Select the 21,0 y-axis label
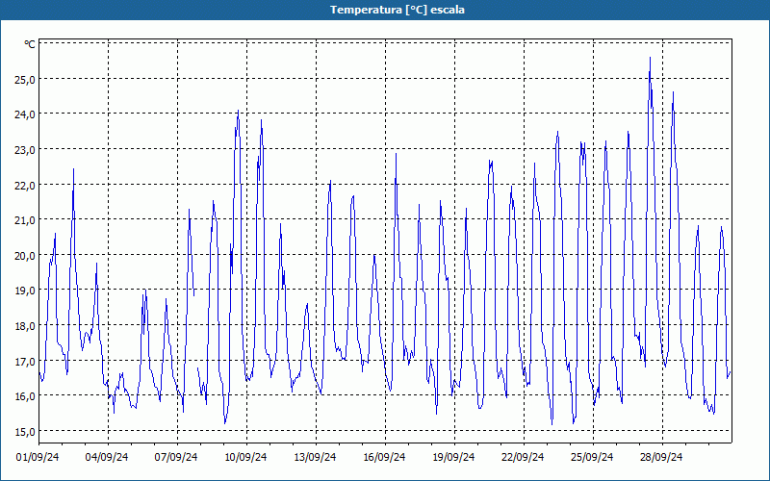 [x=25, y=220]
